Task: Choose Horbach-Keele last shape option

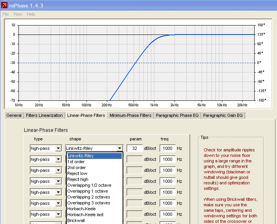Action: tap(95, 215)
